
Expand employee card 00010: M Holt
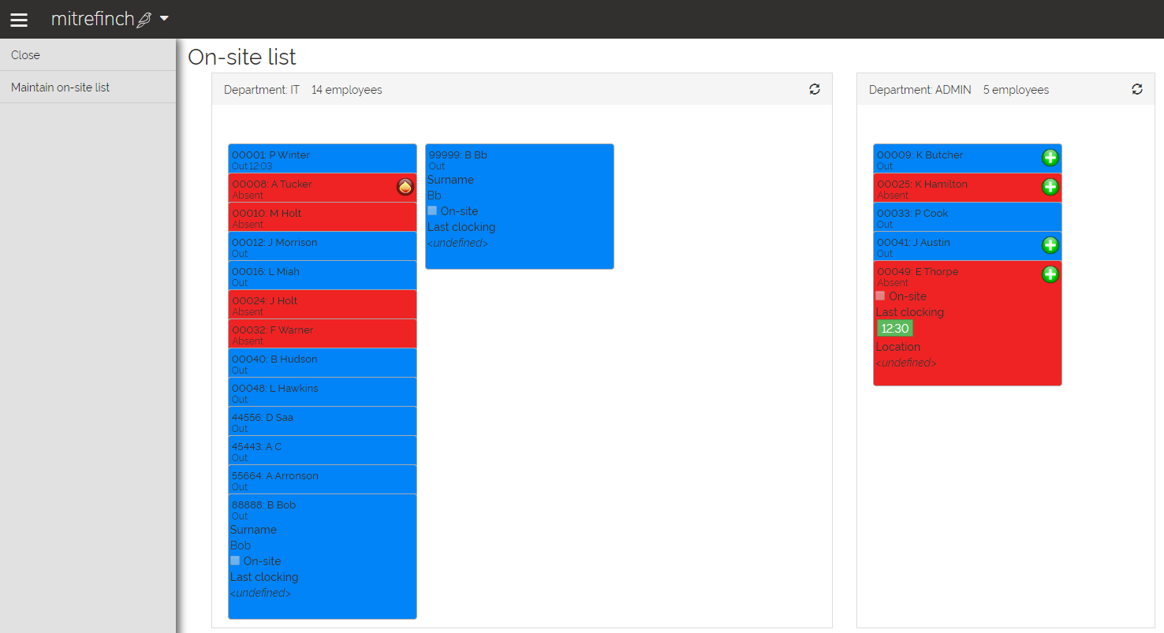[x=323, y=218]
